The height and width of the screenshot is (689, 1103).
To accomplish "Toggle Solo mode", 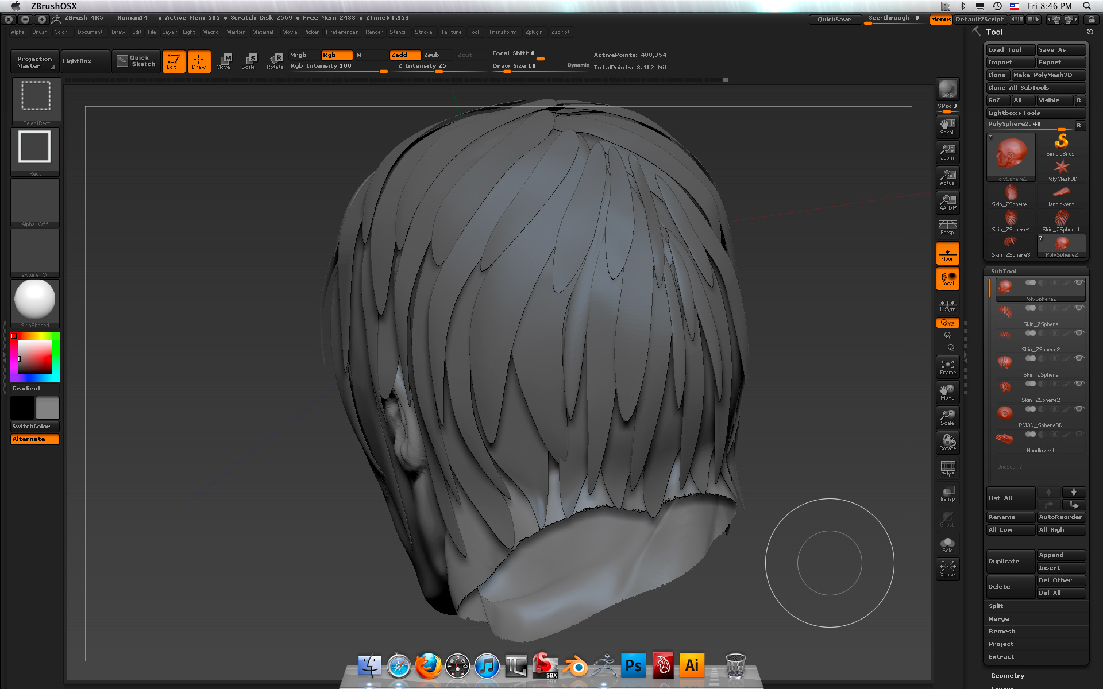I will [x=947, y=544].
